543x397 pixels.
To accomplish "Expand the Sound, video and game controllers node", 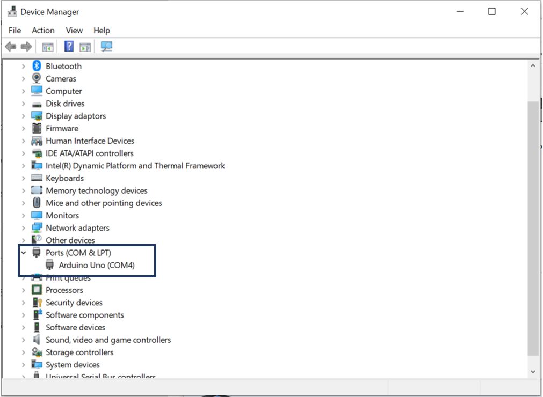I will tap(23, 340).
